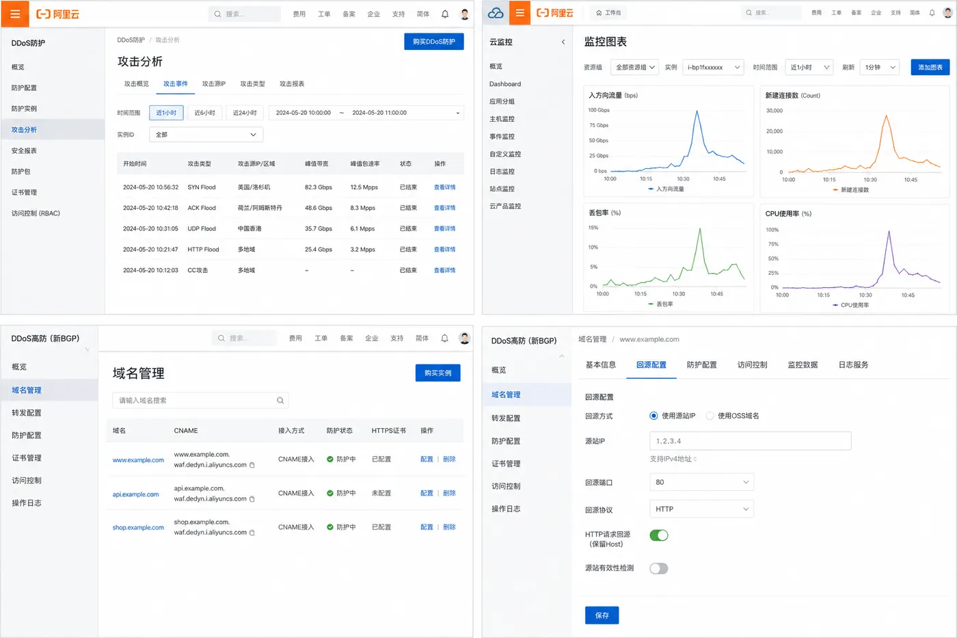Viewport: 957px width, 638px height.
Task: Click the blue cloud icon in monitoring console
Action: 496,13
